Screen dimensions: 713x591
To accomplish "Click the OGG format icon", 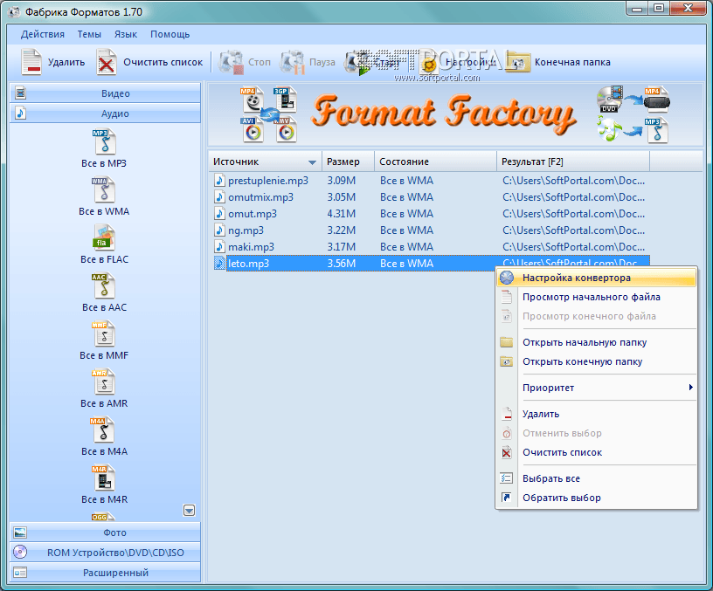I will click(104, 517).
